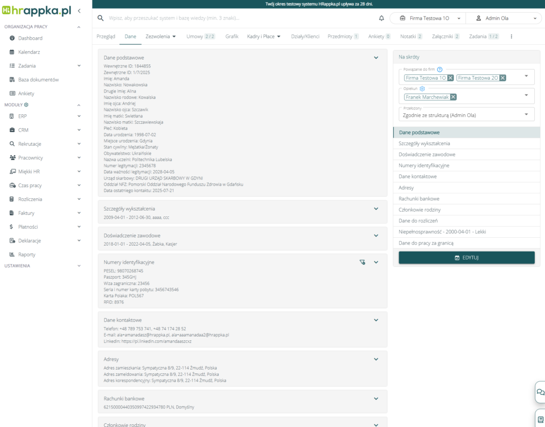
Task: Click the notification bell icon
Action: (381, 18)
